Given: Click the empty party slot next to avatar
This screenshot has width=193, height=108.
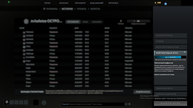Looking at the screenshot, I should (12, 102).
